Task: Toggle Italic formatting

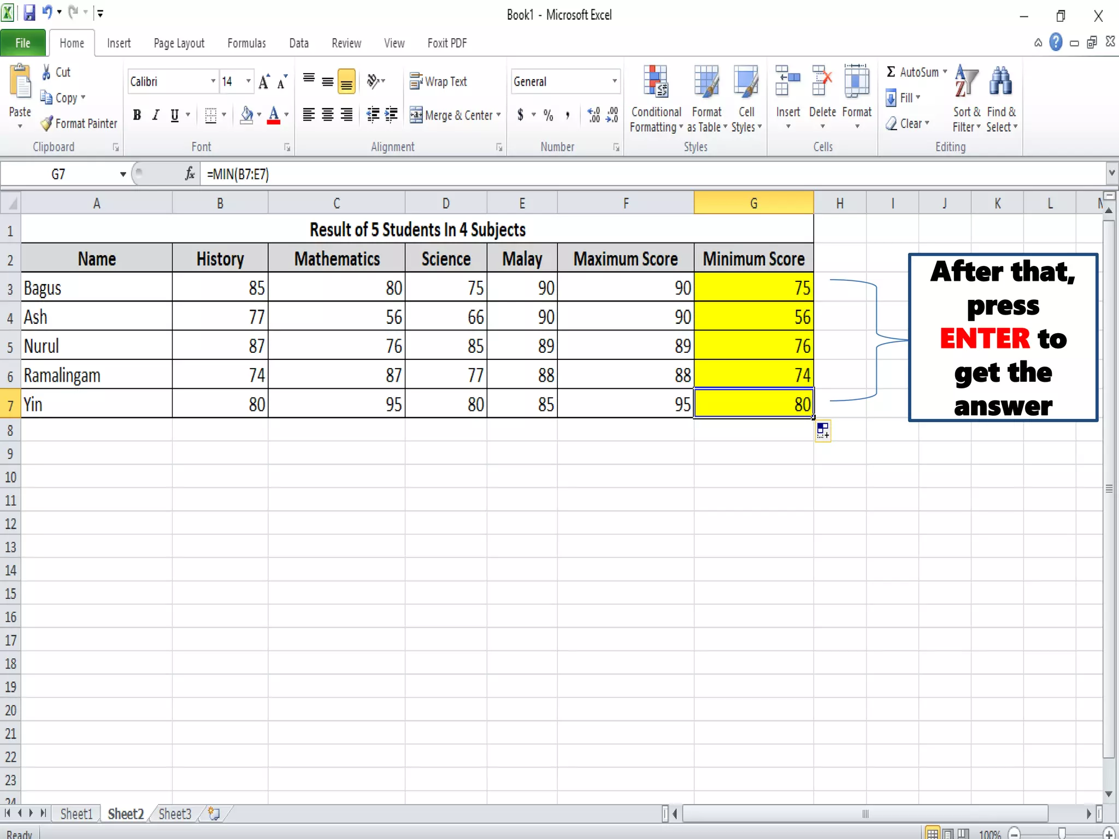Action: (x=156, y=115)
